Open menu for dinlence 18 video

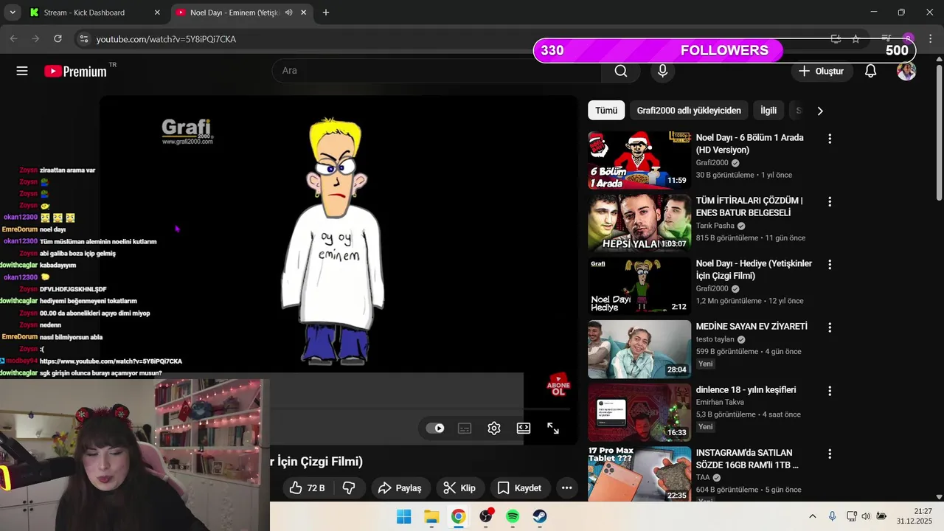point(830,391)
